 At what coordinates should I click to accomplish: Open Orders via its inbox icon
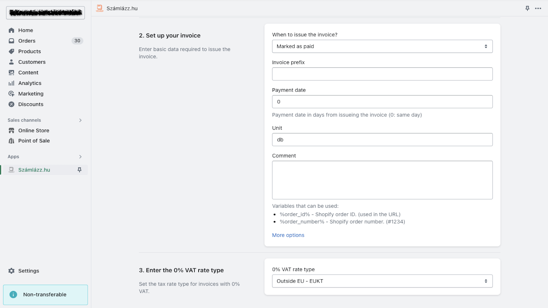pyautogui.click(x=11, y=41)
